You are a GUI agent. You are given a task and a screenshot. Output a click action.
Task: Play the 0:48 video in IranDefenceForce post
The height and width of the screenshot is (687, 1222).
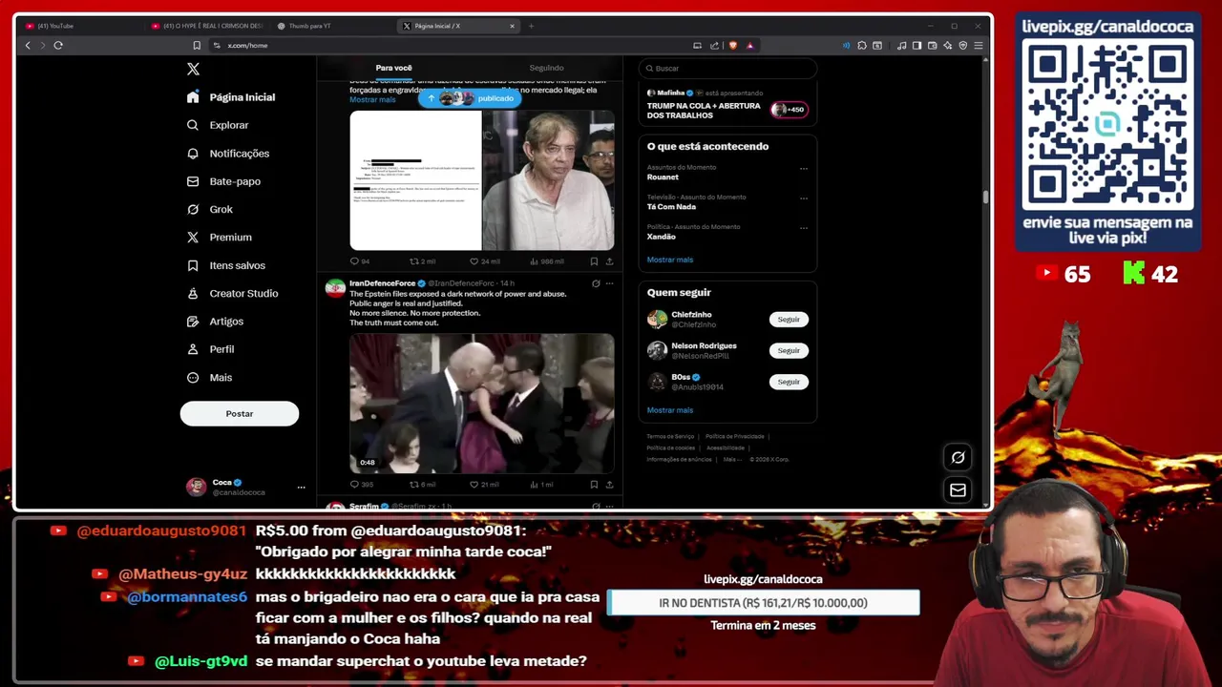click(481, 403)
